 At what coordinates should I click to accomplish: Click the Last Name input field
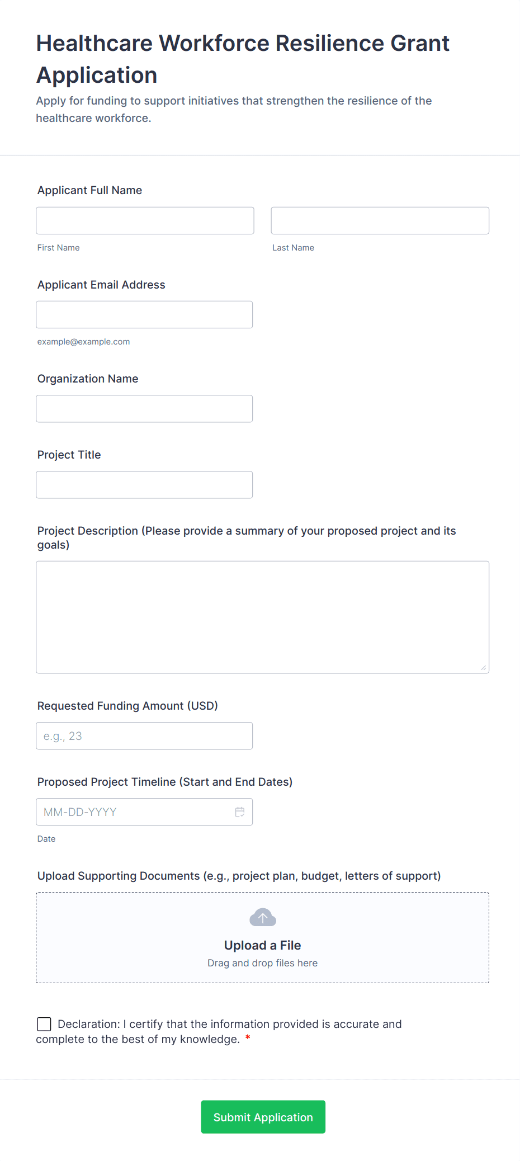point(380,221)
